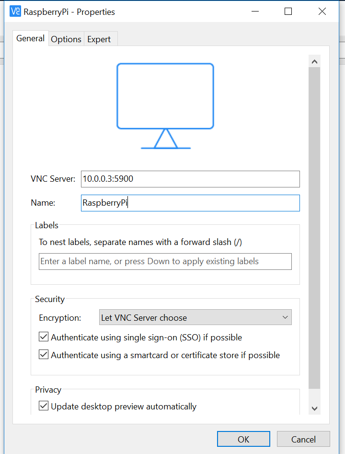The image size is (345, 454).
Task: Disable Update desktop preview automatically
Action: [44, 406]
